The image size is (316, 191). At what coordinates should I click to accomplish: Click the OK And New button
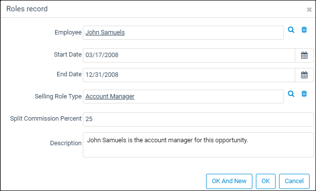point(229,181)
